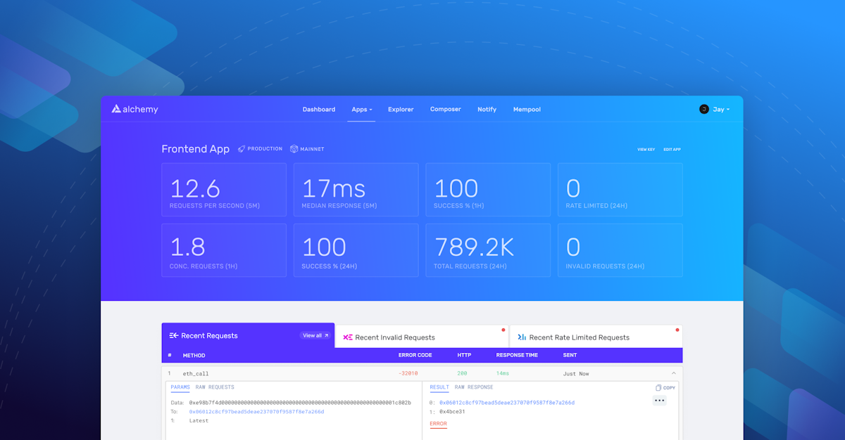The image size is (845, 440).
Task: Open VIEW KEY for Frontend App
Action: click(x=645, y=149)
